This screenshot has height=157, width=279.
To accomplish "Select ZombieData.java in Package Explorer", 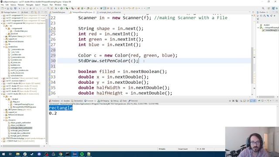I will pyautogui.click(x=21, y=31).
